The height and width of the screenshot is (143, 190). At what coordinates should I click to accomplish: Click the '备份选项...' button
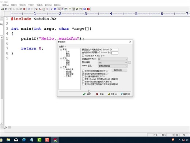(x=119, y=70)
